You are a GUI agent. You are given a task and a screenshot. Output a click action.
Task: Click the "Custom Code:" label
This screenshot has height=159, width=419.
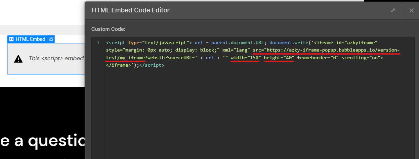(x=108, y=29)
